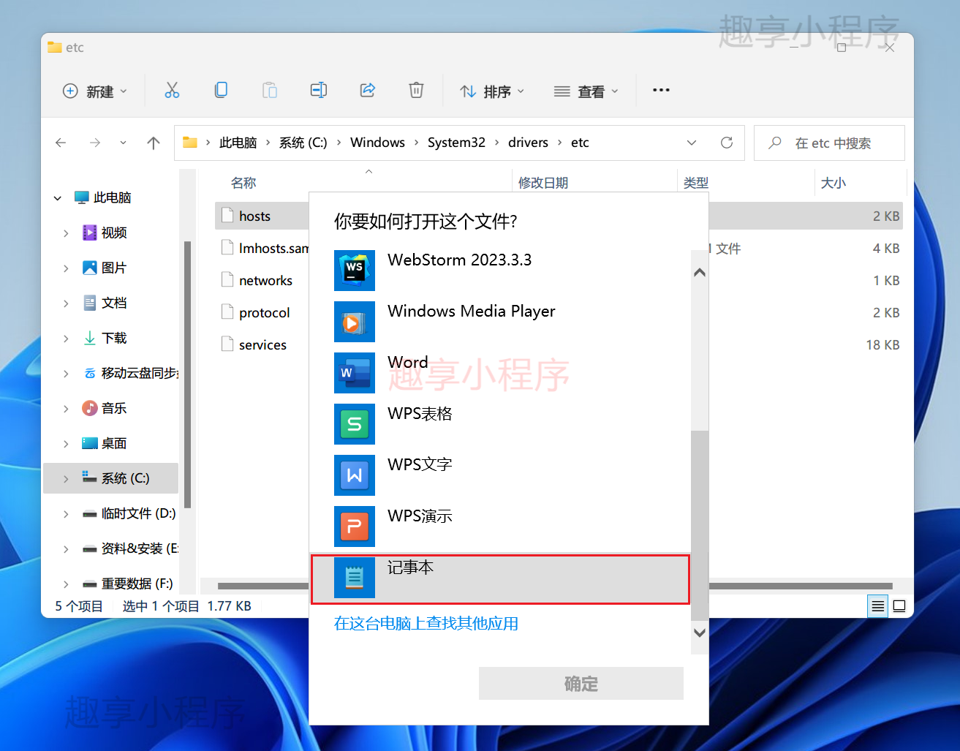Click the Share icon in toolbar
Viewport: 960px width, 751px height.
[x=368, y=90]
